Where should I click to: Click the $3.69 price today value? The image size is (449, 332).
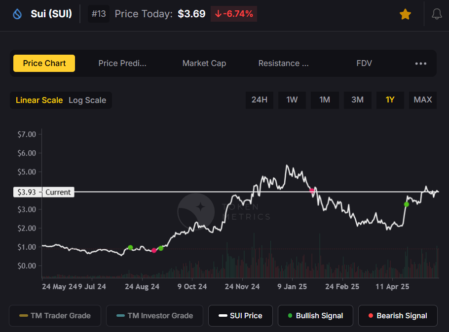click(x=191, y=14)
